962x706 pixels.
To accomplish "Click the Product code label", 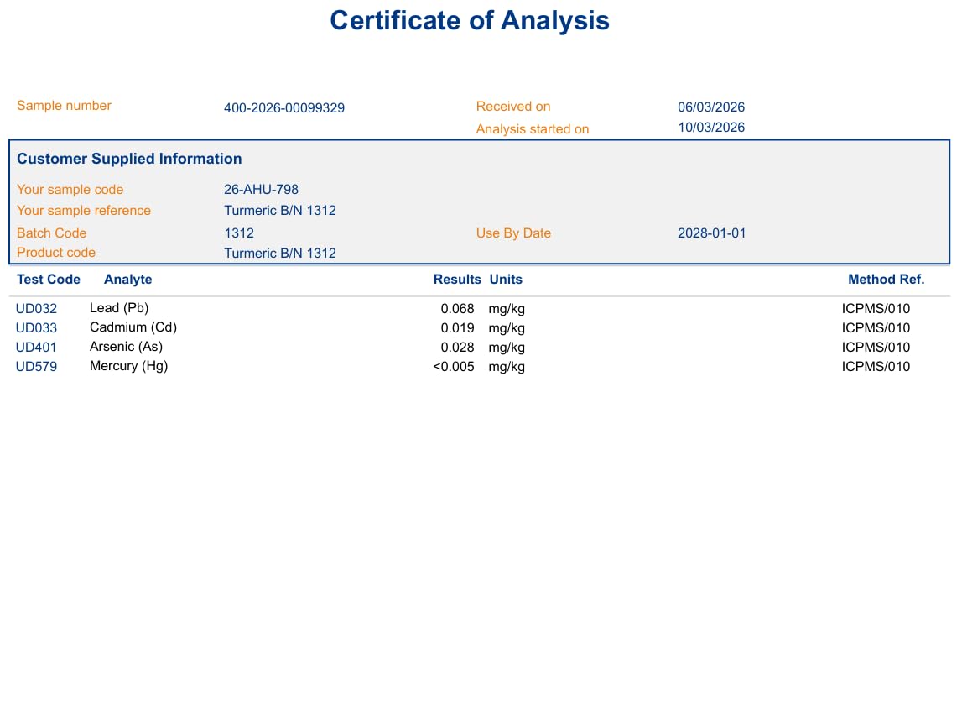I will point(56,253).
